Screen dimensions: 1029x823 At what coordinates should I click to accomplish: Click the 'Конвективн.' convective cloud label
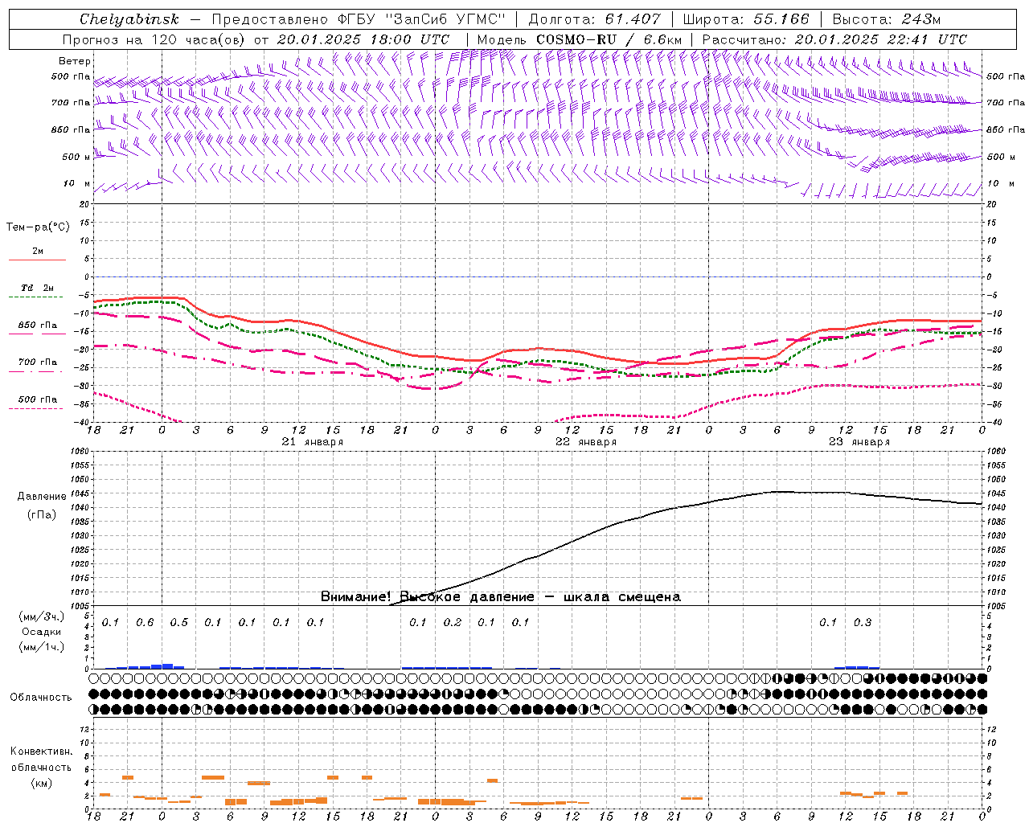click(42, 751)
